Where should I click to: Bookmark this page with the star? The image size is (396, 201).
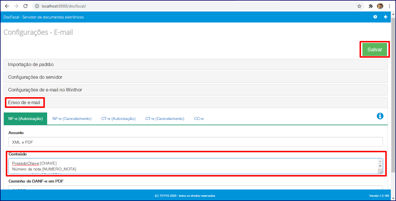click(359, 6)
